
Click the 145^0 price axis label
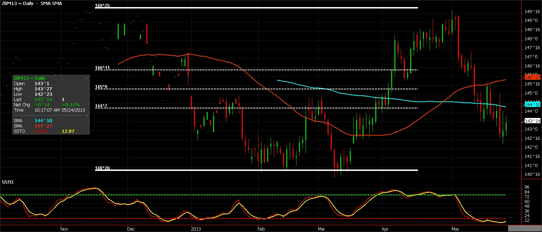pos(530,93)
